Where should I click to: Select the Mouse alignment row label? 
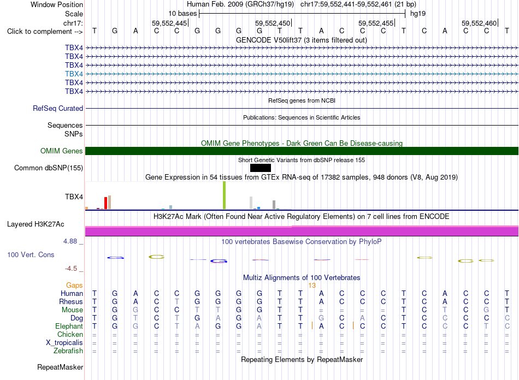point(72,310)
